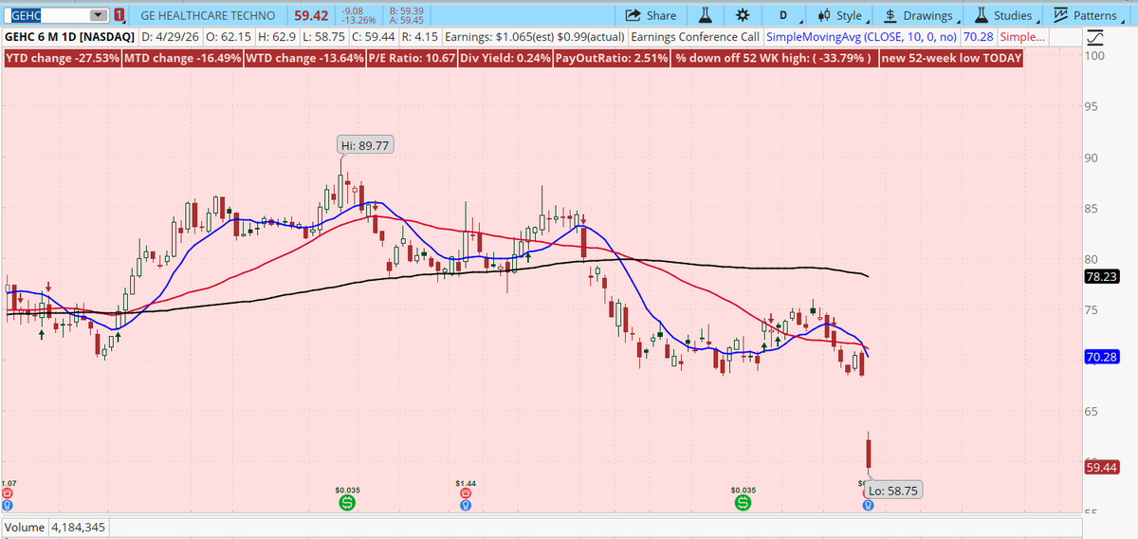Viewport: 1138px width, 539px height.
Task: Click the P/E Ratio: 10.67 label
Action: tap(411, 58)
